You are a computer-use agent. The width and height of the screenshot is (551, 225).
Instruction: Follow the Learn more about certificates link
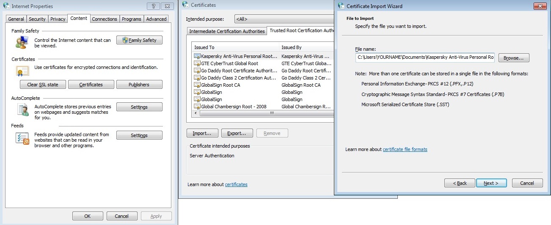click(236, 184)
